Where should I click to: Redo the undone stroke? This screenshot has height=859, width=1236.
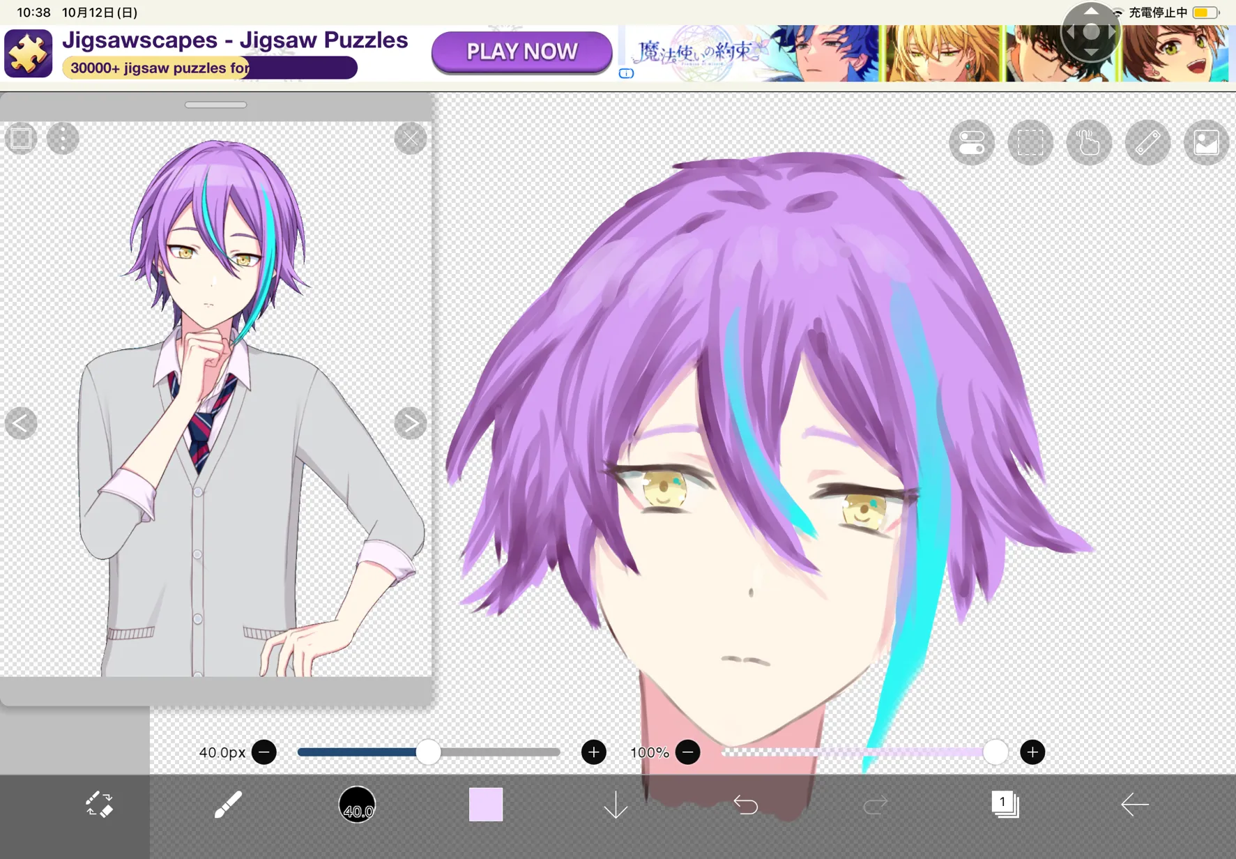pos(875,805)
